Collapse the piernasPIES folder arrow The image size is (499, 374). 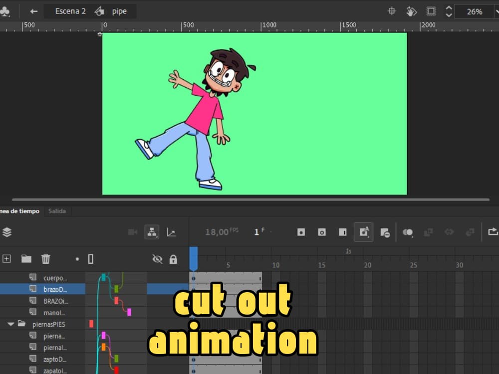point(11,324)
